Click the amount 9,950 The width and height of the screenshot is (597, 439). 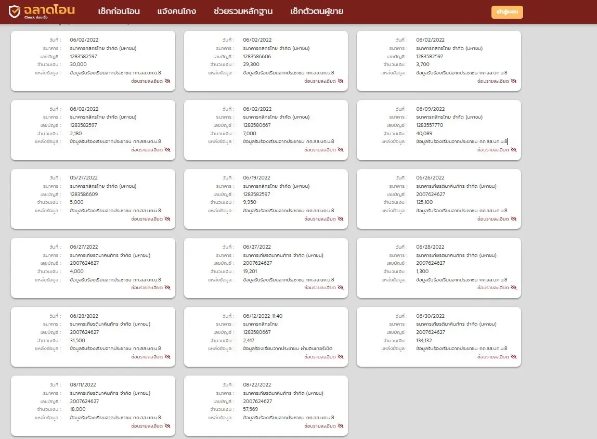pyautogui.click(x=250, y=202)
